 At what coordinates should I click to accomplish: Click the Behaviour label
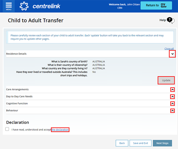point(12,110)
